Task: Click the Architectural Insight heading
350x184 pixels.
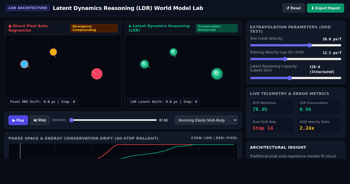Action: 278,147
